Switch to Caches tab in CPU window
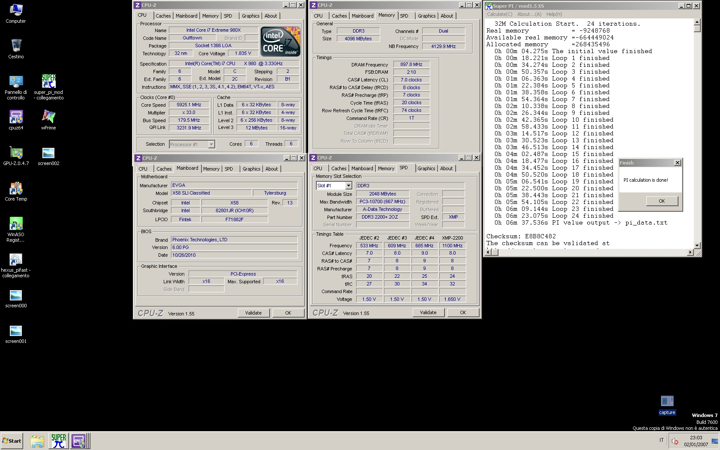Viewport: 720px width, 450px height. 163,16
